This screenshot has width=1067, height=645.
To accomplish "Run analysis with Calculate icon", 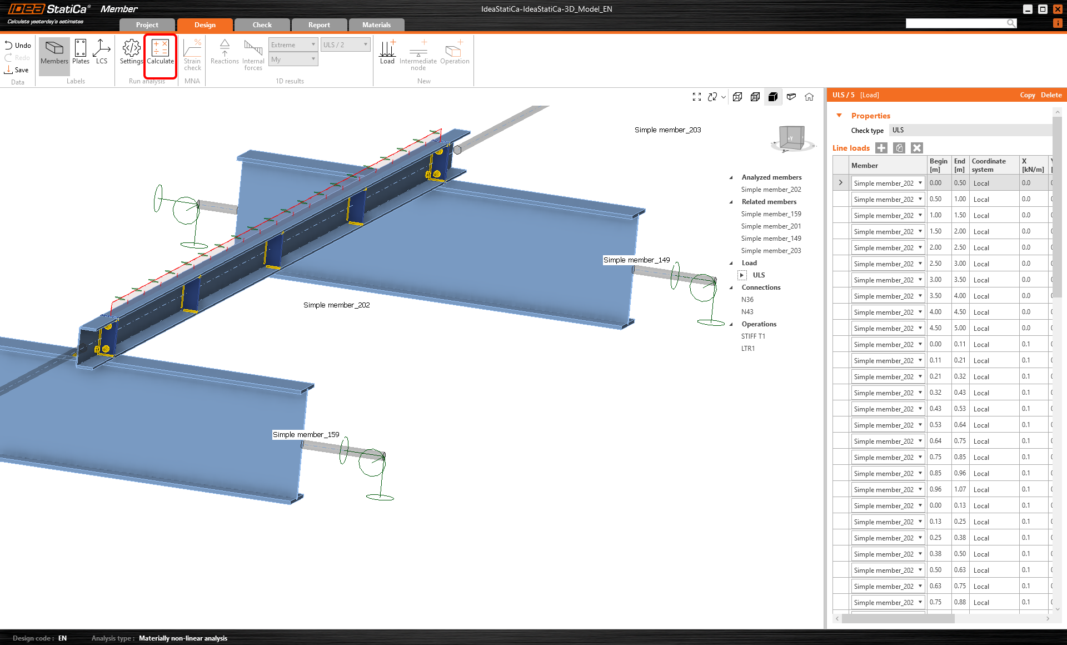I will point(160,52).
